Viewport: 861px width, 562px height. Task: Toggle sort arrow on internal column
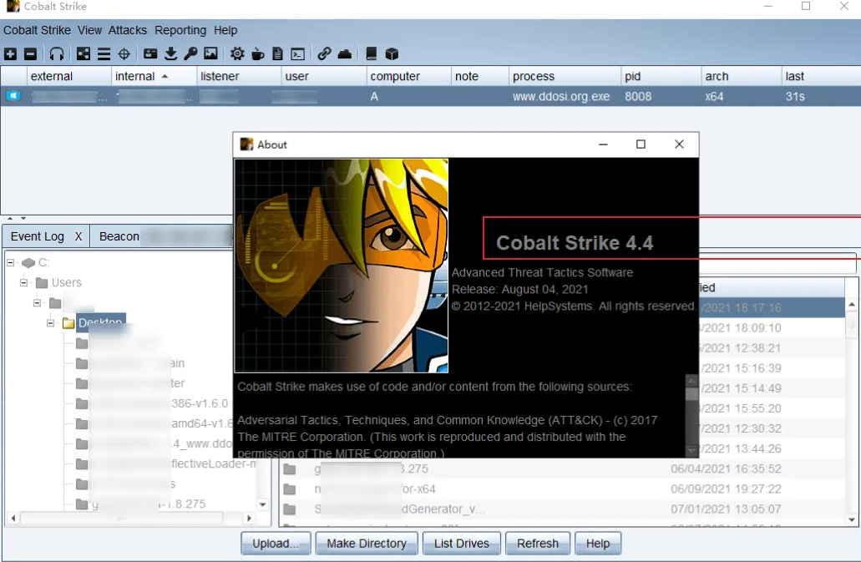165,76
